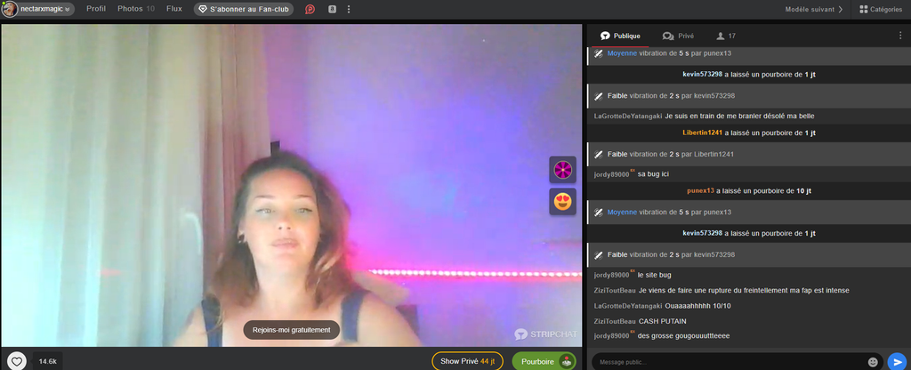The height and width of the screenshot is (370, 911).
Task: Start Show Privé 44 jt
Action: pos(467,361)
